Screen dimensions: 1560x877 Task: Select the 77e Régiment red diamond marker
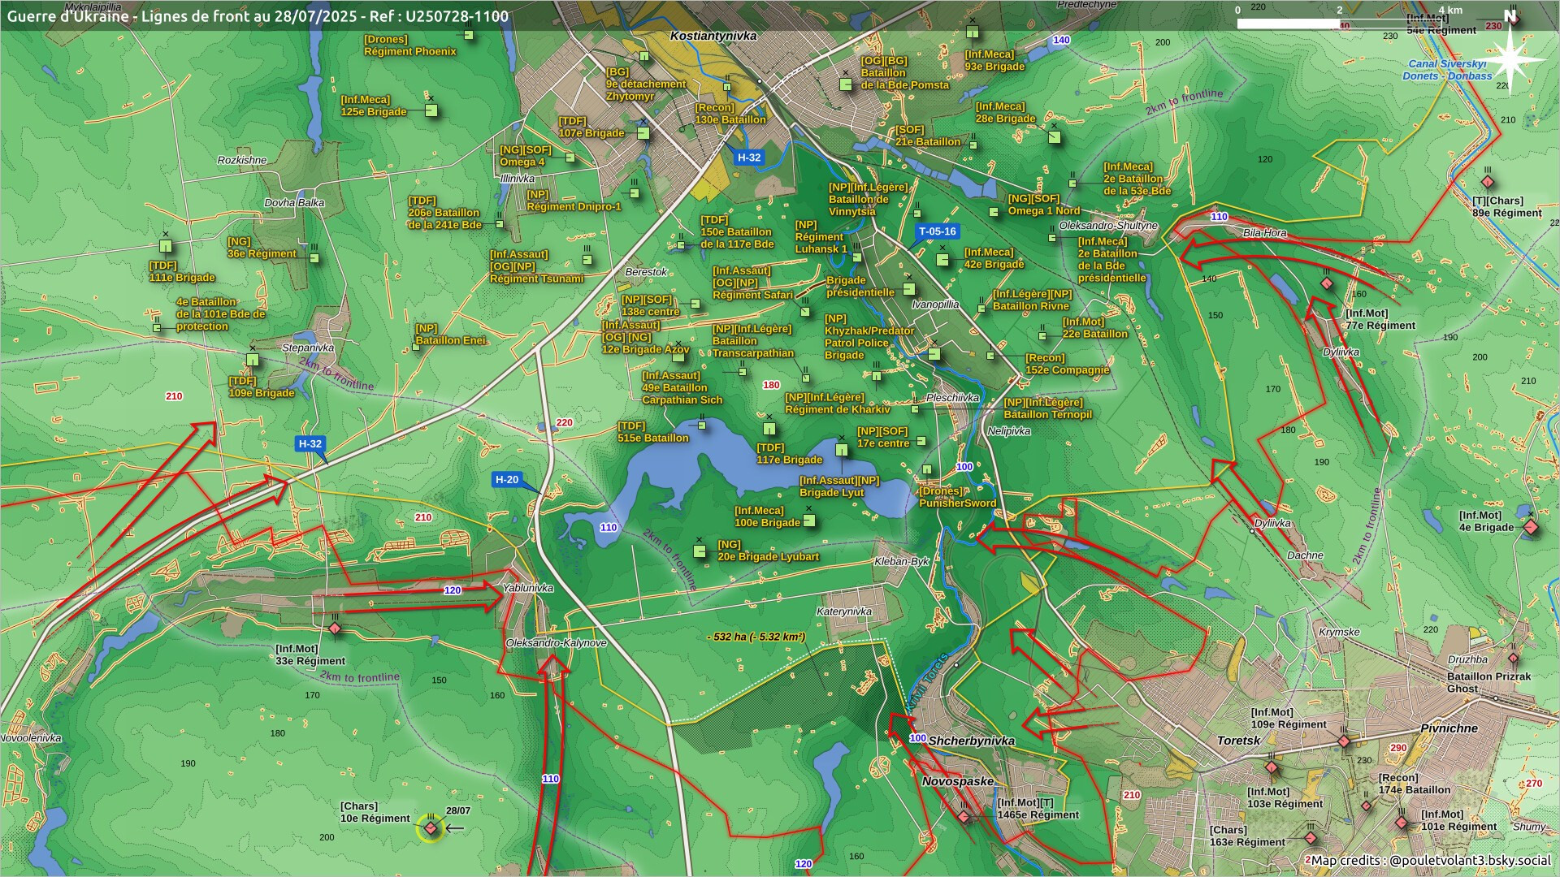[x=1327, y=284]
